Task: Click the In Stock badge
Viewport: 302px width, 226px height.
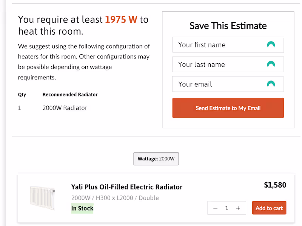Action: coord(82,208)
